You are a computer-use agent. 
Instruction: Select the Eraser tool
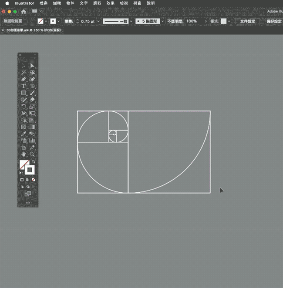tap(32, 100)
